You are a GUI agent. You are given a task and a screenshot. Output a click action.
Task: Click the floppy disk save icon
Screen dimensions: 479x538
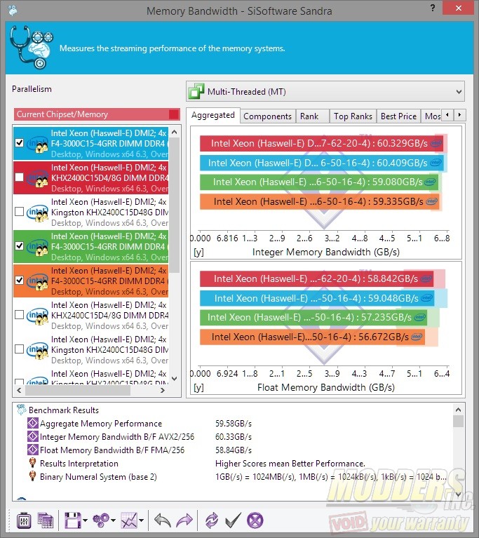72,521
